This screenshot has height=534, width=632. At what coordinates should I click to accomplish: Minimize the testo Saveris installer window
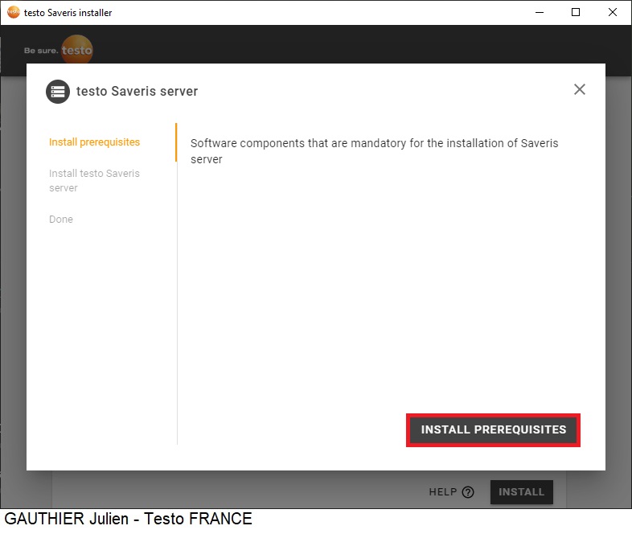540,13
